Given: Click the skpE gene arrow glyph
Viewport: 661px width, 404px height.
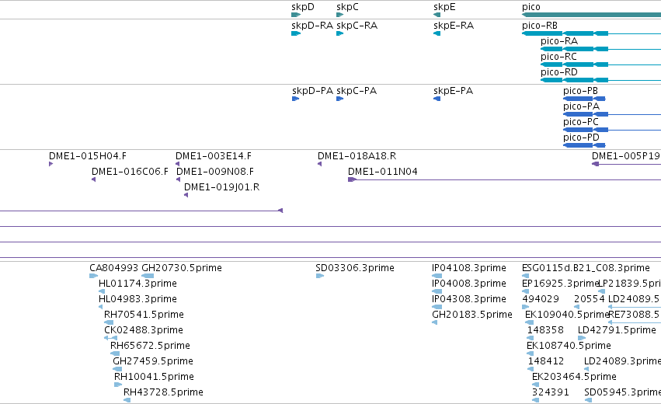Looking at the screenshot, I should [x=437, y=15].
